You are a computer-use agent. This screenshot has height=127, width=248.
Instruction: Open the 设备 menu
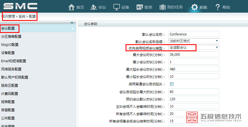pos(125,7)
